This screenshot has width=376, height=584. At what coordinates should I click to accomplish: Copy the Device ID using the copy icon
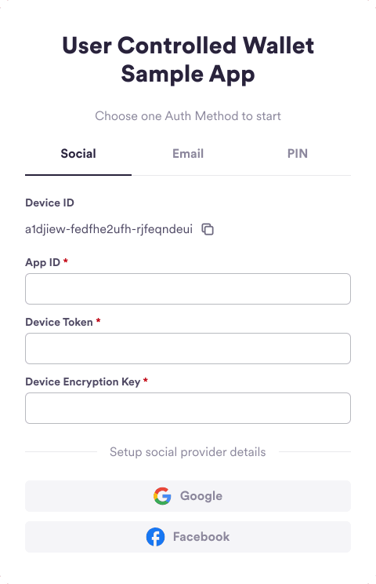tap(208, 229)
